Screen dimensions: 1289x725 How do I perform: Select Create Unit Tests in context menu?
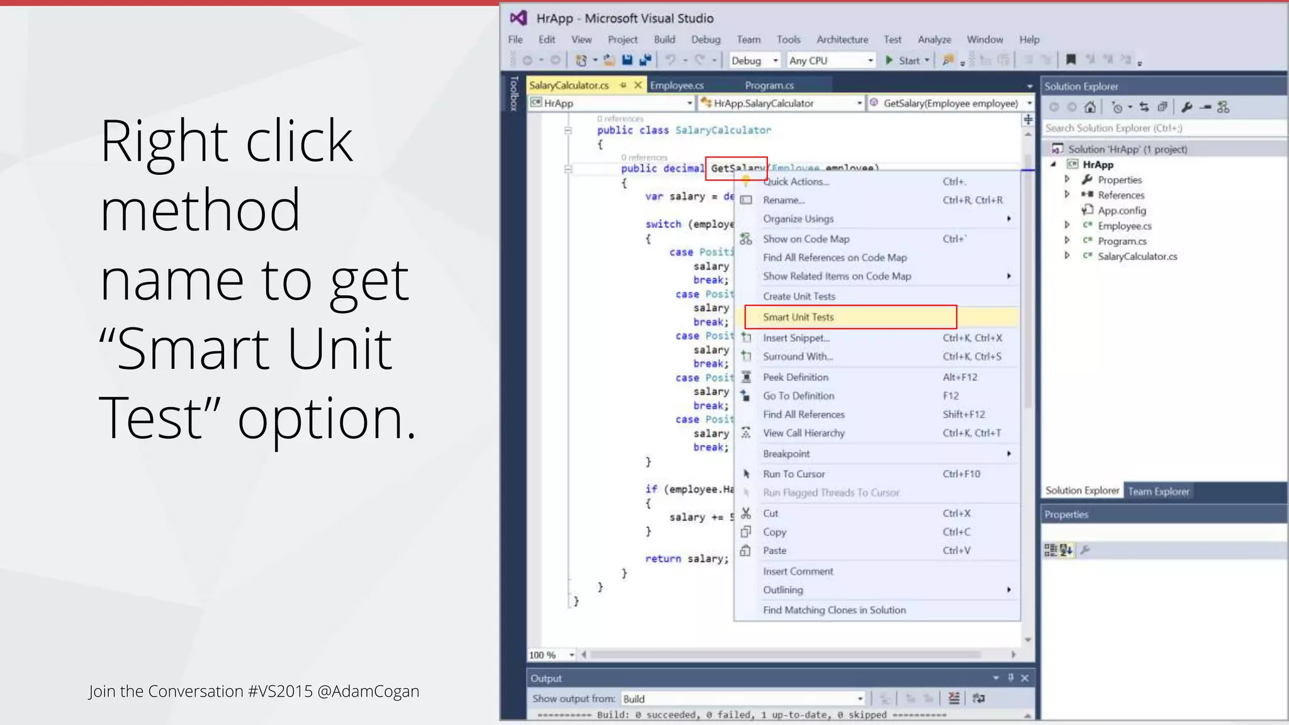point(879,296)
